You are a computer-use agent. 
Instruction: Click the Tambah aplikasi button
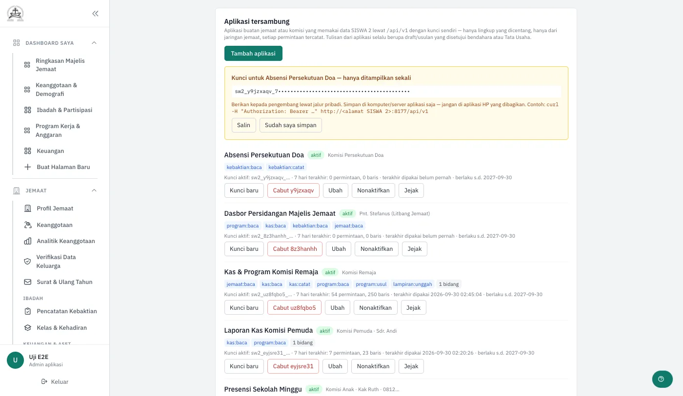(x=253, y=54)
